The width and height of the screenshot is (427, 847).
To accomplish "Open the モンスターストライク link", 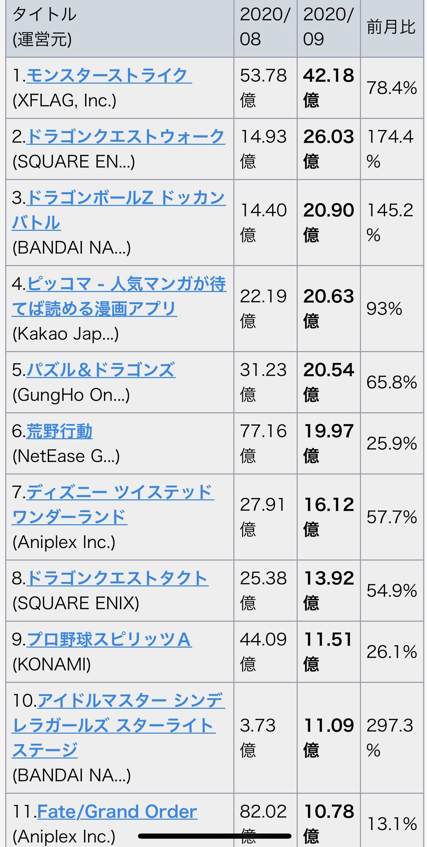I will pyautogui.click(x=109, y=76).
